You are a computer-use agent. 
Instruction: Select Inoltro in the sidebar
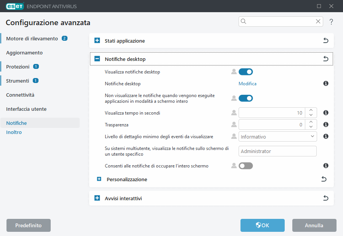click(x=14, y=132)
